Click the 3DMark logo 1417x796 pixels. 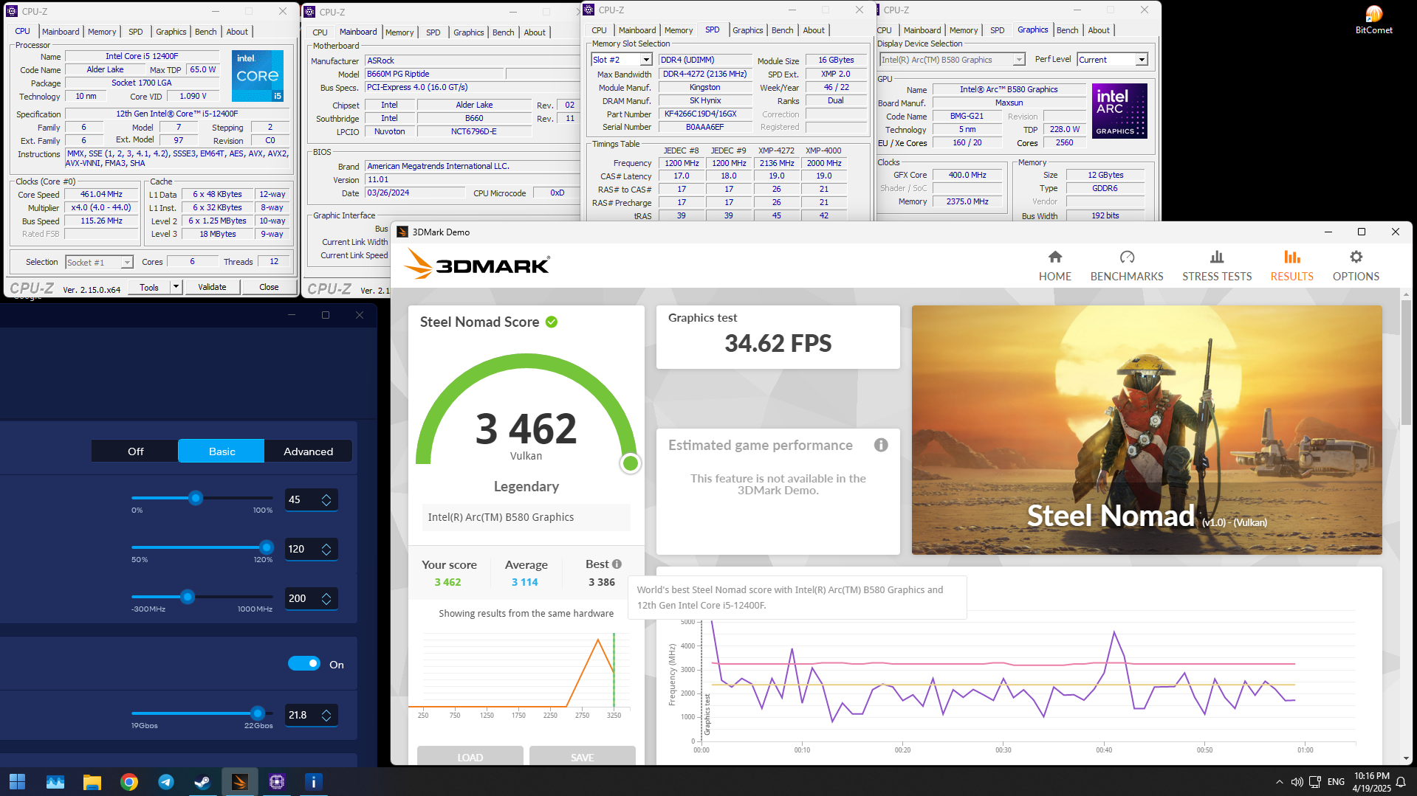[477, 264]
